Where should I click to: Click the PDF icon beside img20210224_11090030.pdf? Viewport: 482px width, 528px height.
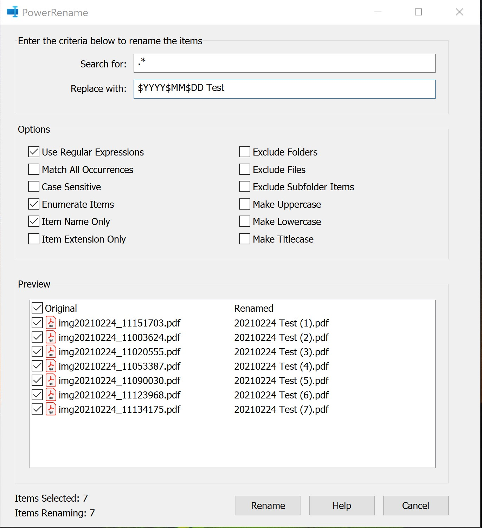point(51,380)
